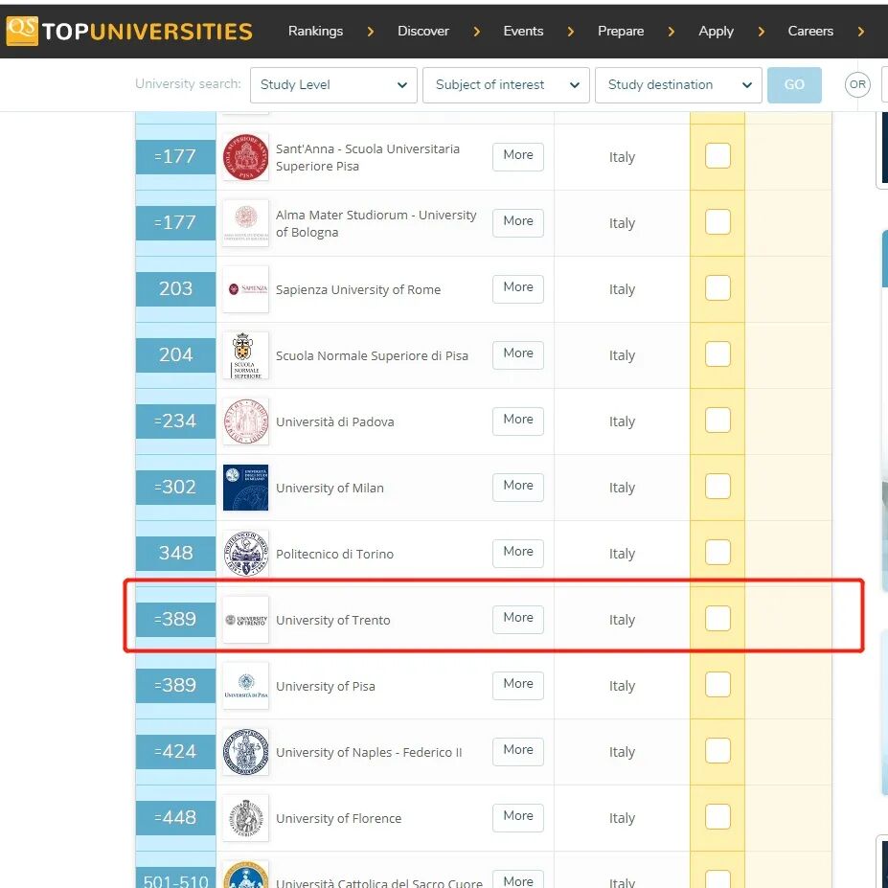Open Politecnico di Torino logo
This screenshot has width=888, height=888.
tap(245, 554)
